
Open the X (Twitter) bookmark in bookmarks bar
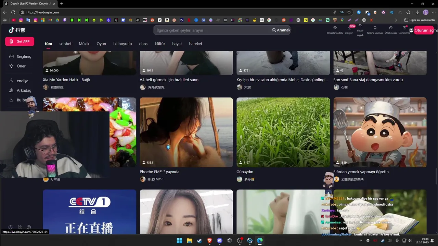116,20
